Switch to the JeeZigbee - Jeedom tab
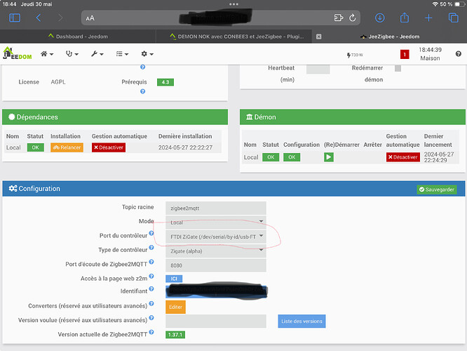Screen dimensions: 467x351 point(390,37)
